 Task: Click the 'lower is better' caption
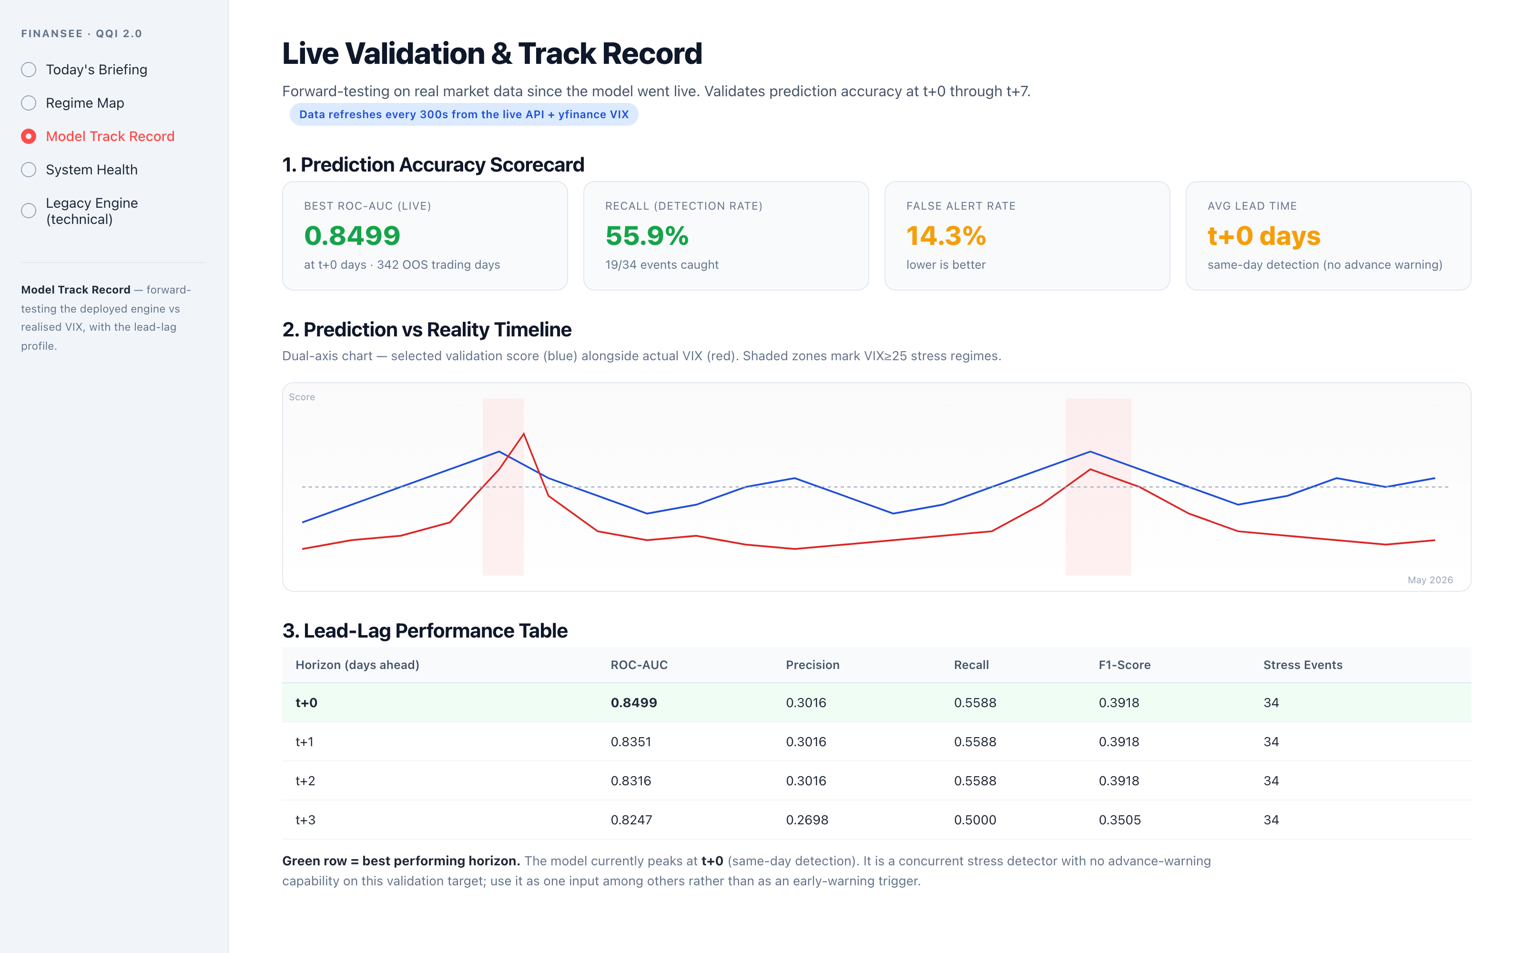tap(946, 265)
